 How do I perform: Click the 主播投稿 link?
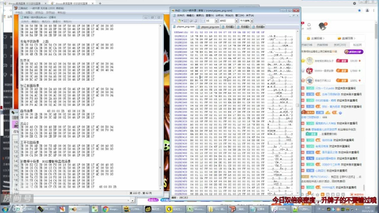pos(315,38)
